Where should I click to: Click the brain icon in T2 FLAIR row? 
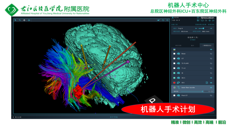point(178,63)
